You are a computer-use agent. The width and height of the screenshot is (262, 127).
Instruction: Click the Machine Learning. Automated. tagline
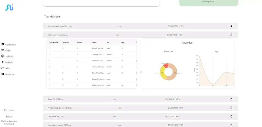[9, 122]
